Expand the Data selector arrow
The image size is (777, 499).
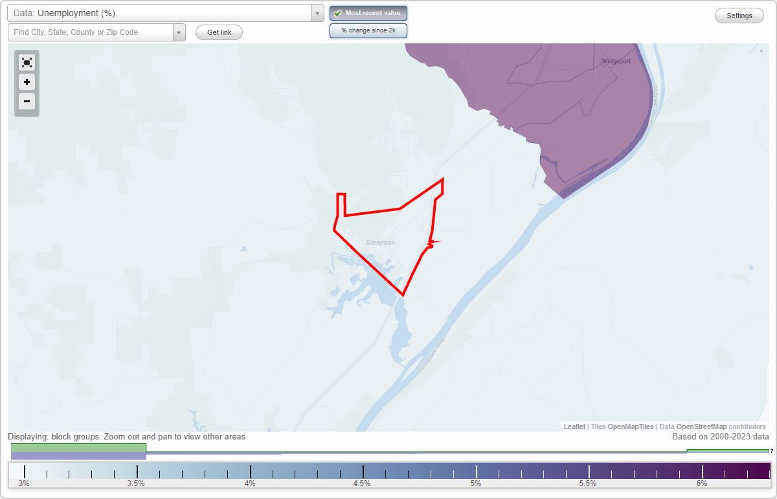[317, 12]
